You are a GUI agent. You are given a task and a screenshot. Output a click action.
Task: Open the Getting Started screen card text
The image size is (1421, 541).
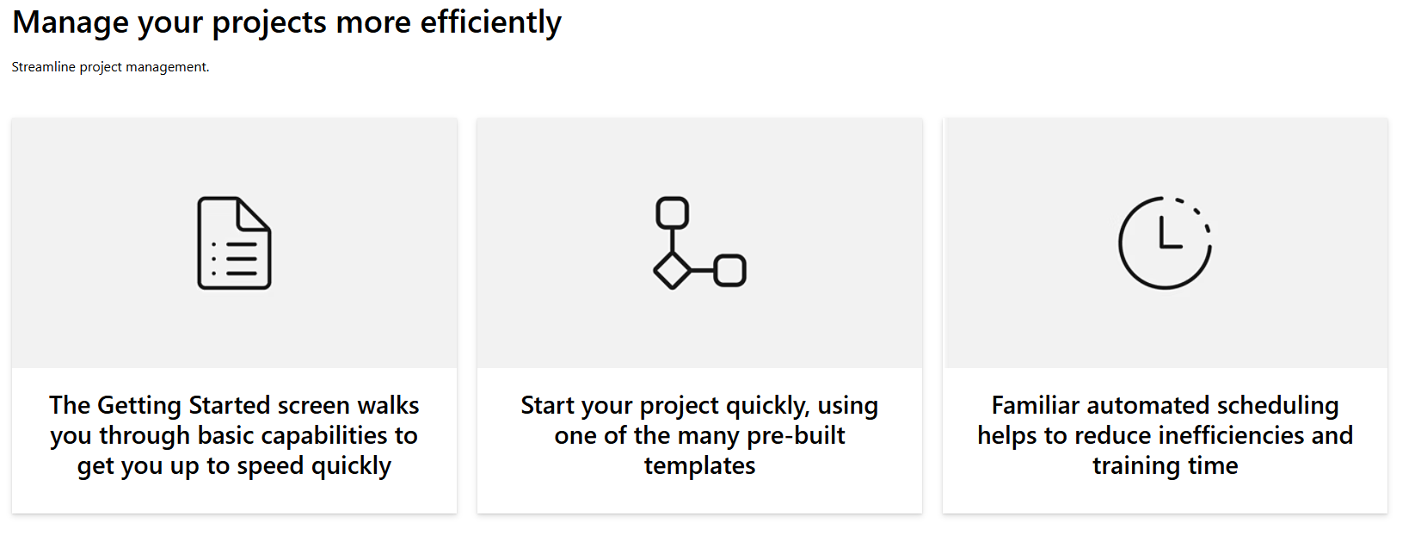pyautogui.click(x=234, y=435)
